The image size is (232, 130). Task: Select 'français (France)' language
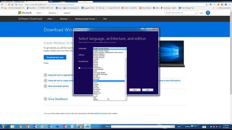(x=109, y=57)
